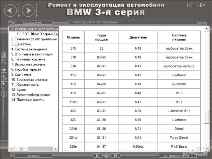Open search with the magnifier icon
This screenshot has height=159, width=212.
click(x=4, y=62)
